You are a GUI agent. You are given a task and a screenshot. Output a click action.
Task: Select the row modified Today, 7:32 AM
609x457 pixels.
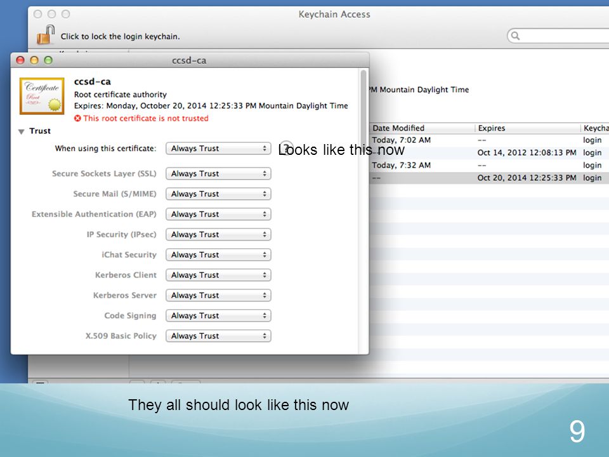click(489, 165)
